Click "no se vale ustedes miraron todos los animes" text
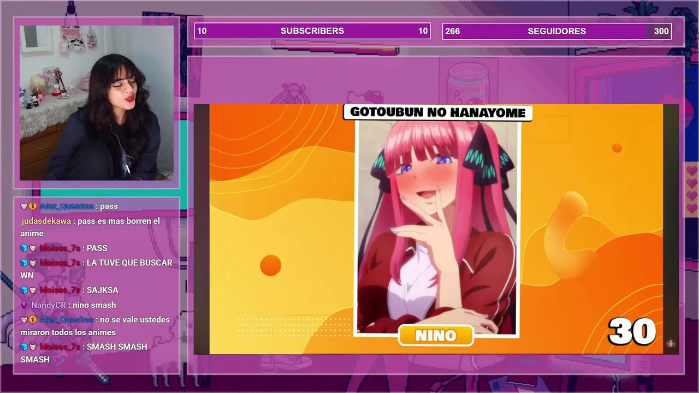Screen dimensions: 699x393 coord(96,326)
